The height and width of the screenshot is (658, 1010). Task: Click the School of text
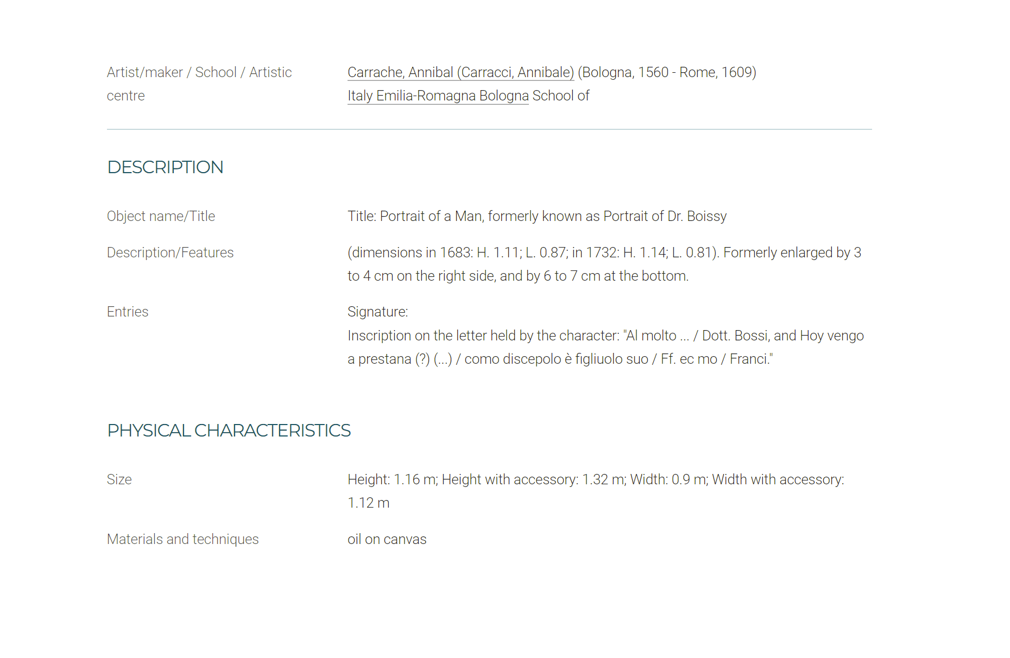(560, 96)
